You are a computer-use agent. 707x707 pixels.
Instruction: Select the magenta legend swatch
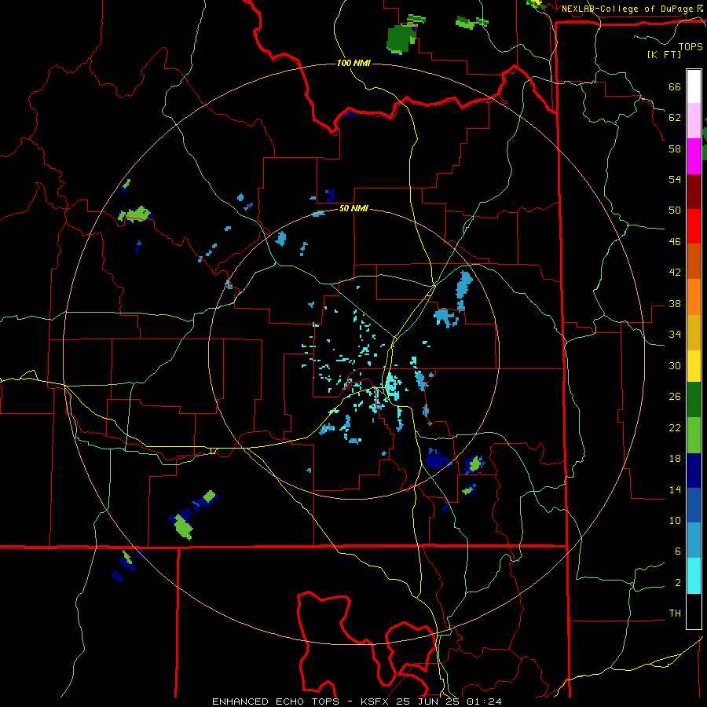(x=694, y=156)
